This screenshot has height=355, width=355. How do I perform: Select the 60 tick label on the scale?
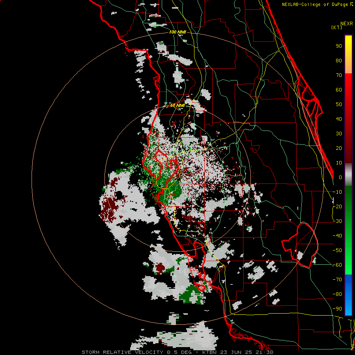click(x=339, y=90)
